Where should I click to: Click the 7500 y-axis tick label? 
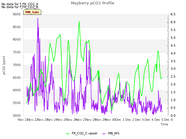tap(17, 52)
